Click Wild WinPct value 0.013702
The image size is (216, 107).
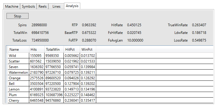pos(88,55)
